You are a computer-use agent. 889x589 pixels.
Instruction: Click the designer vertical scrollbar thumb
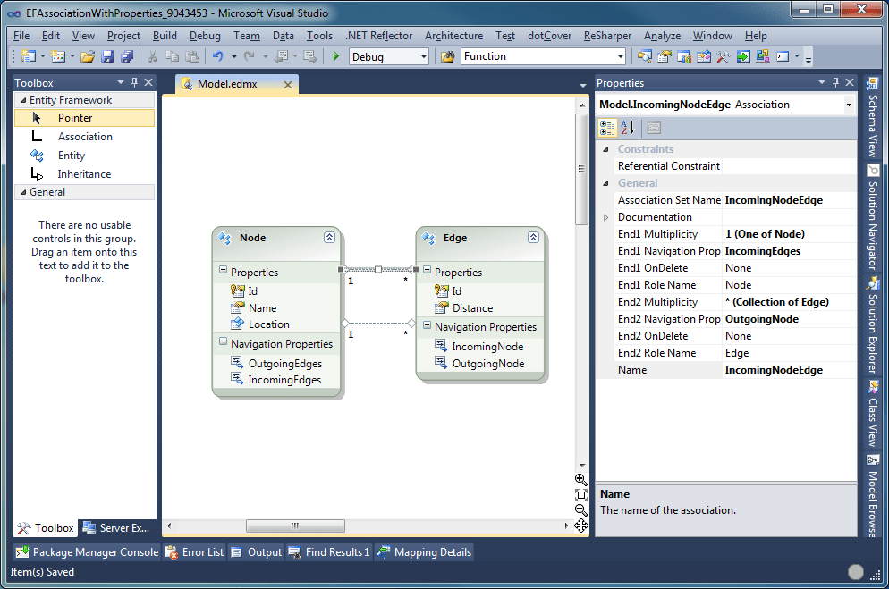point(581,169)
